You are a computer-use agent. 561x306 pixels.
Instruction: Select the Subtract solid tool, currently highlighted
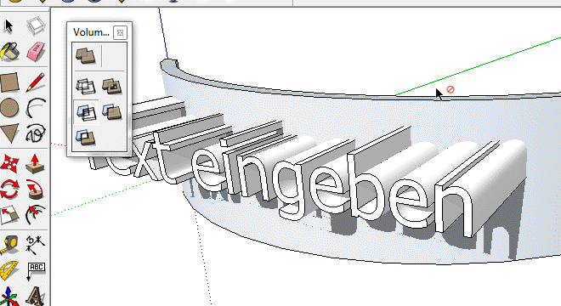(86, 112)
